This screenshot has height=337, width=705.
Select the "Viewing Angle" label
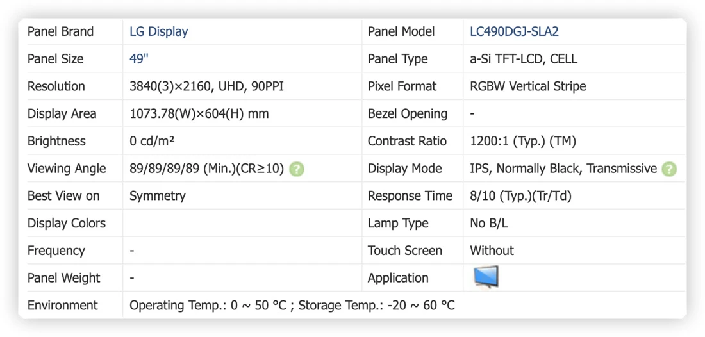pos(67,169)
